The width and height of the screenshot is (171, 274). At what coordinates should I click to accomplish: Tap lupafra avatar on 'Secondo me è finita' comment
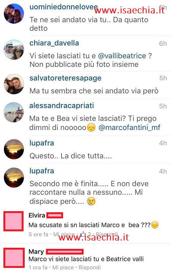(x=14, y=177)
